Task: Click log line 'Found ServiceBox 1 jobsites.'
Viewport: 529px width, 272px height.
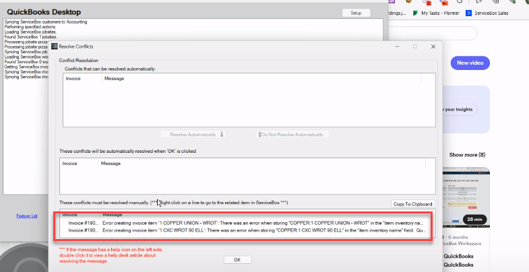Action: pyautogui.click(x=31, y=37)
